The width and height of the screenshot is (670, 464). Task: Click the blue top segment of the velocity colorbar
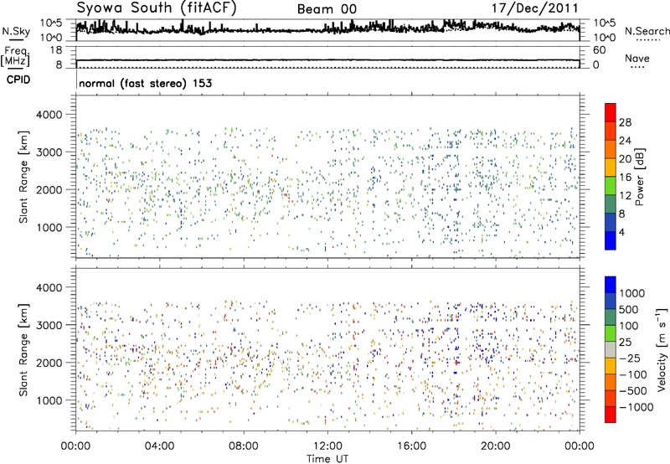(611, 285)
